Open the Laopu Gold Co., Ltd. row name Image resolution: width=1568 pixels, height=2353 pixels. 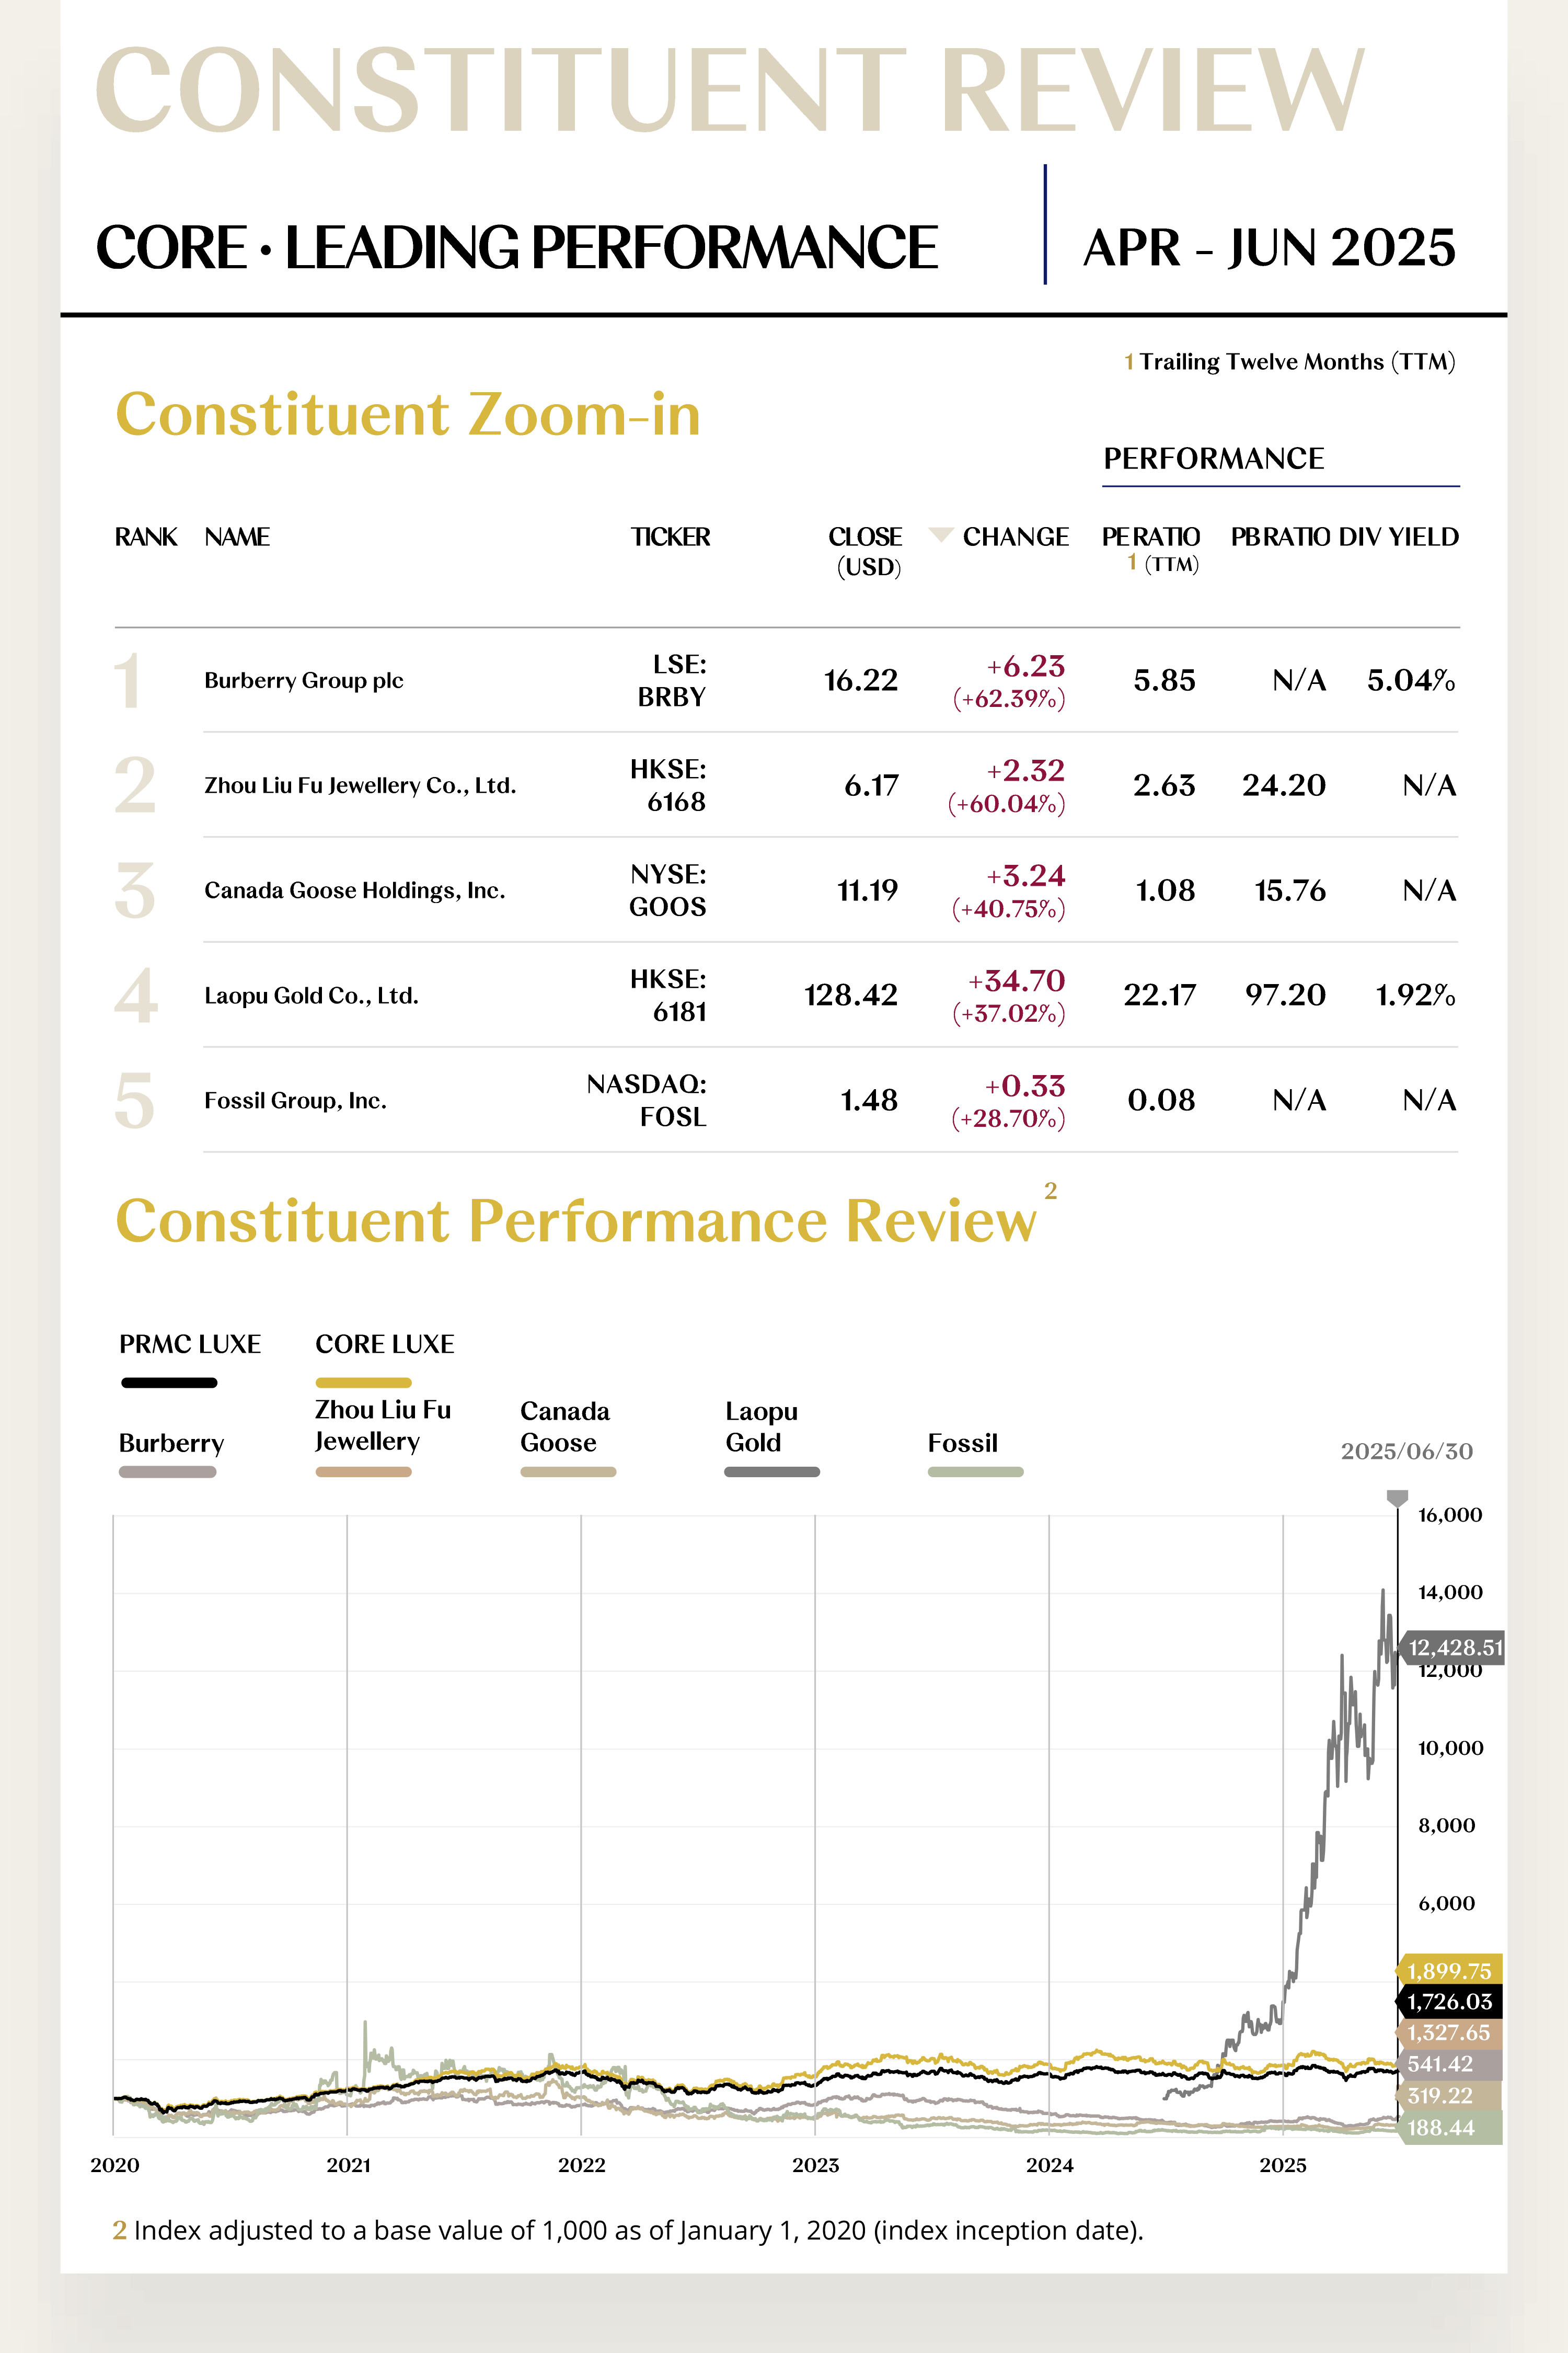click(x=311, y=996)
